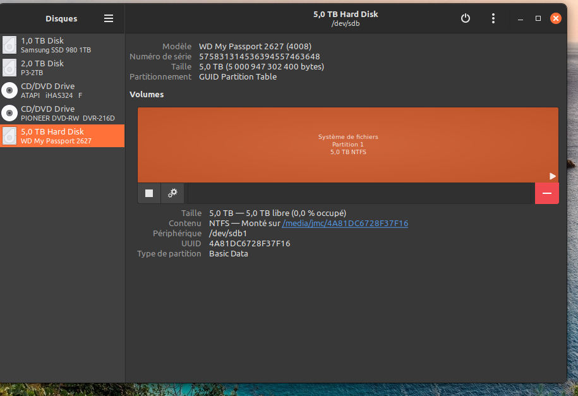
Task: Delete selected partition with the minus button
Action: (547, 193)
